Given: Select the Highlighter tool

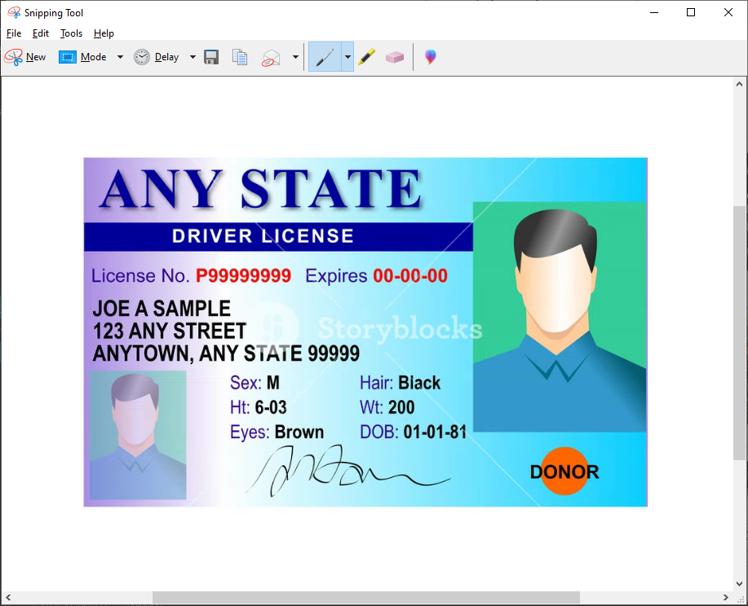Looking at the screenshot, I should (366, 57).
